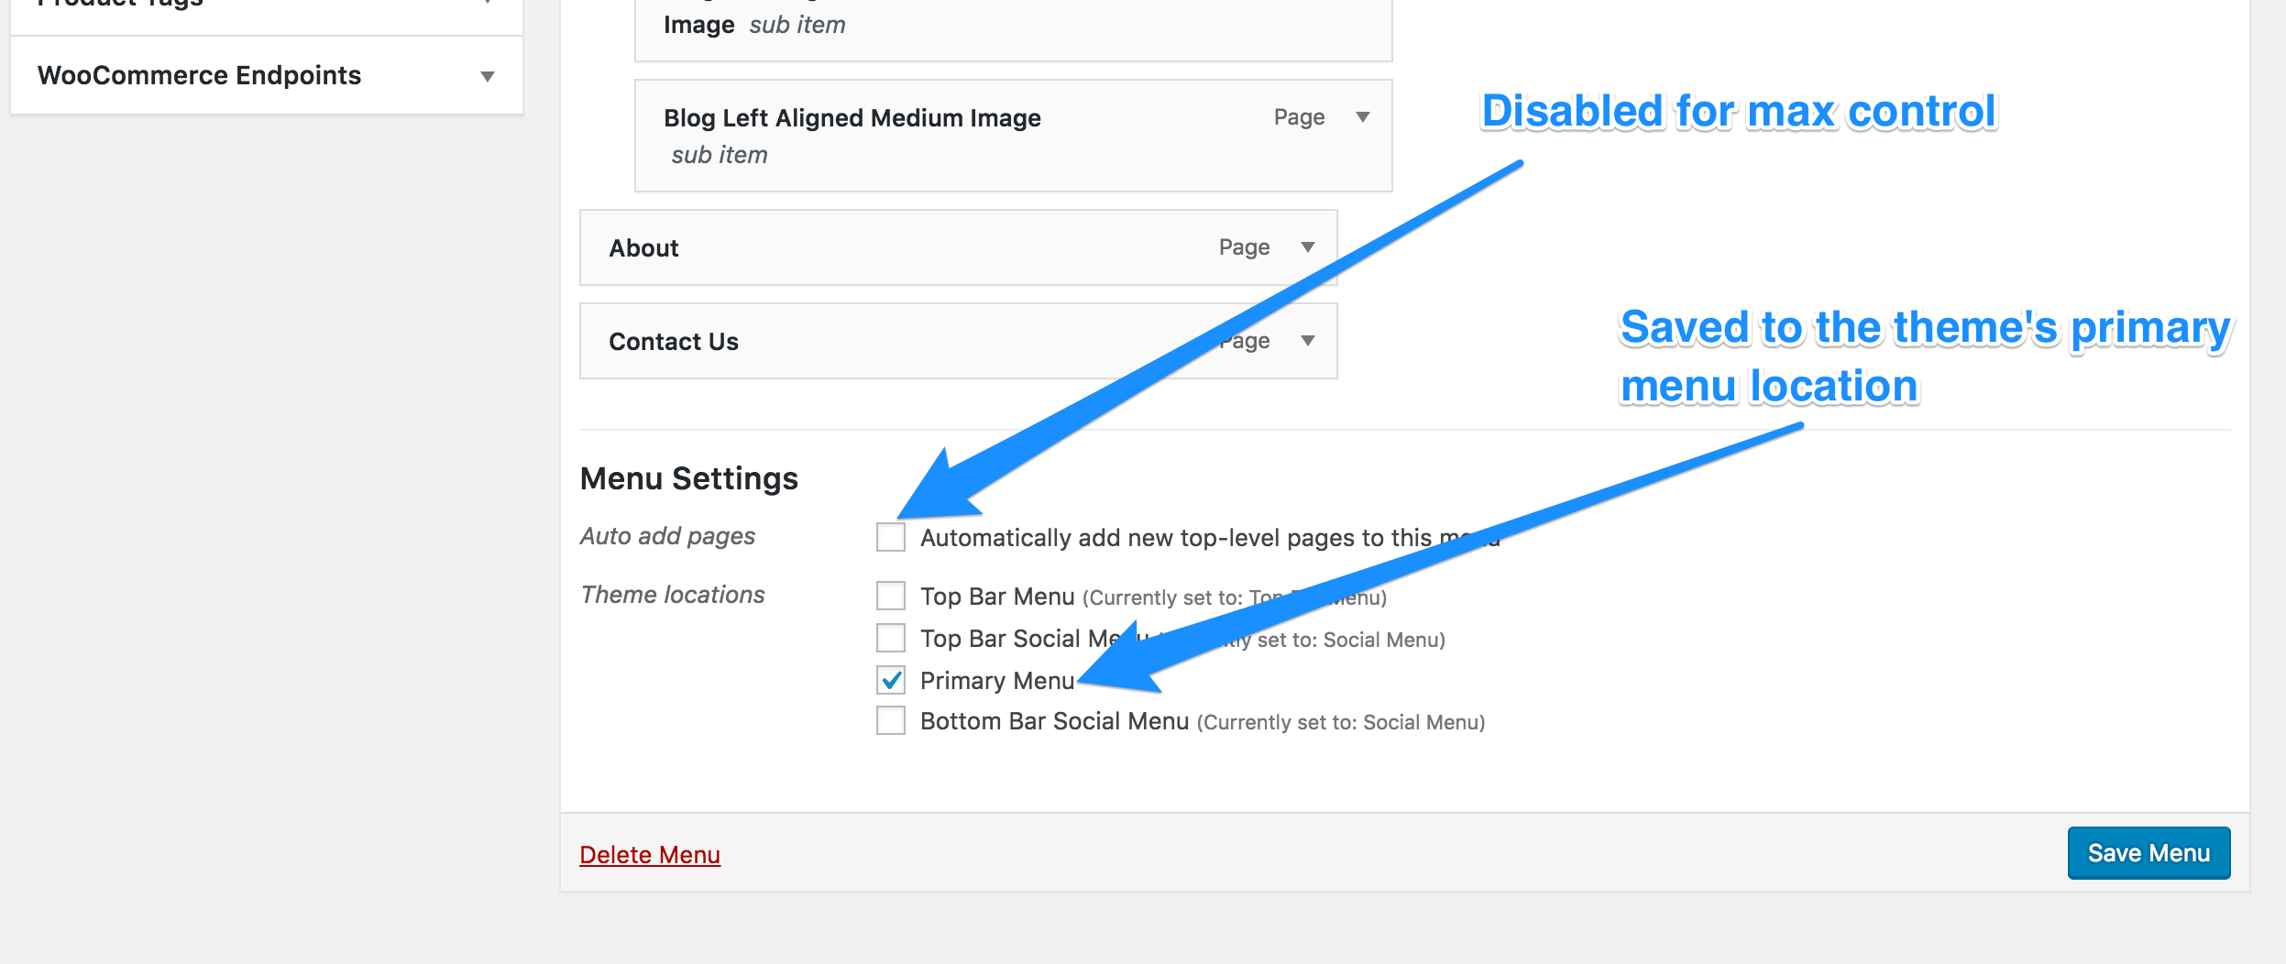Expand the WooCommerce Endpoints panel arrow
Viewport: 2286px width, 964px height.
tap(488, 76)
